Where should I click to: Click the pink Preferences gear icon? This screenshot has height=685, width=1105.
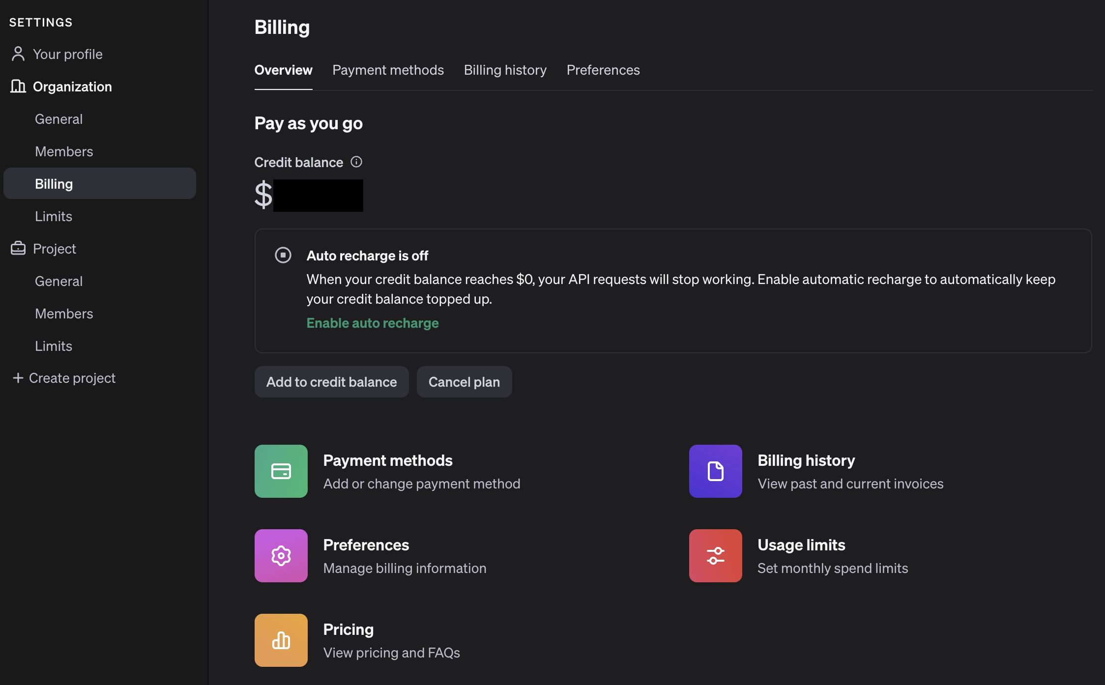point(281,556)
